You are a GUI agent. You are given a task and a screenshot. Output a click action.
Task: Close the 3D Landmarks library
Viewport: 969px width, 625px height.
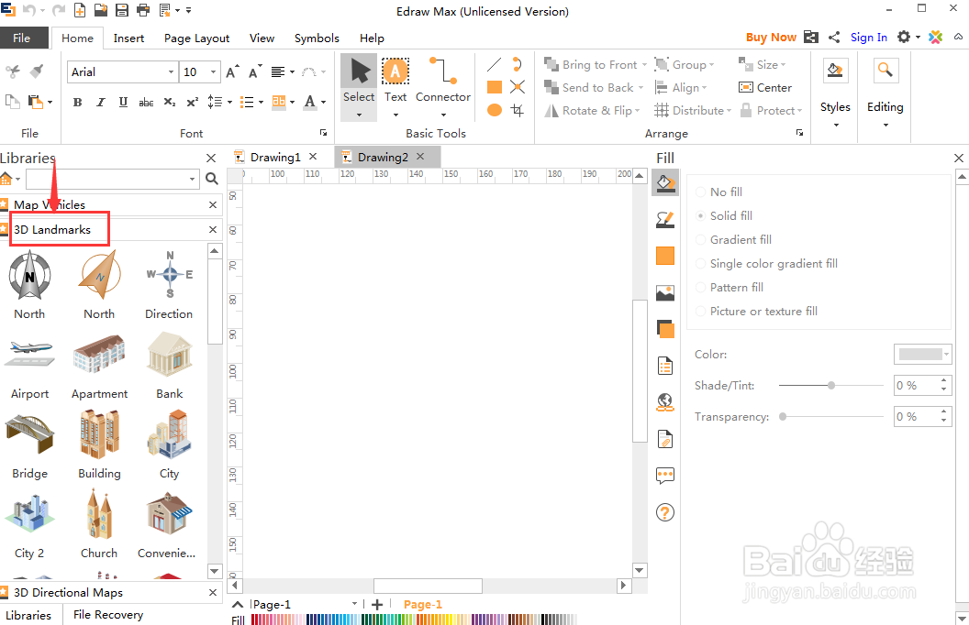tap(213, 229)
